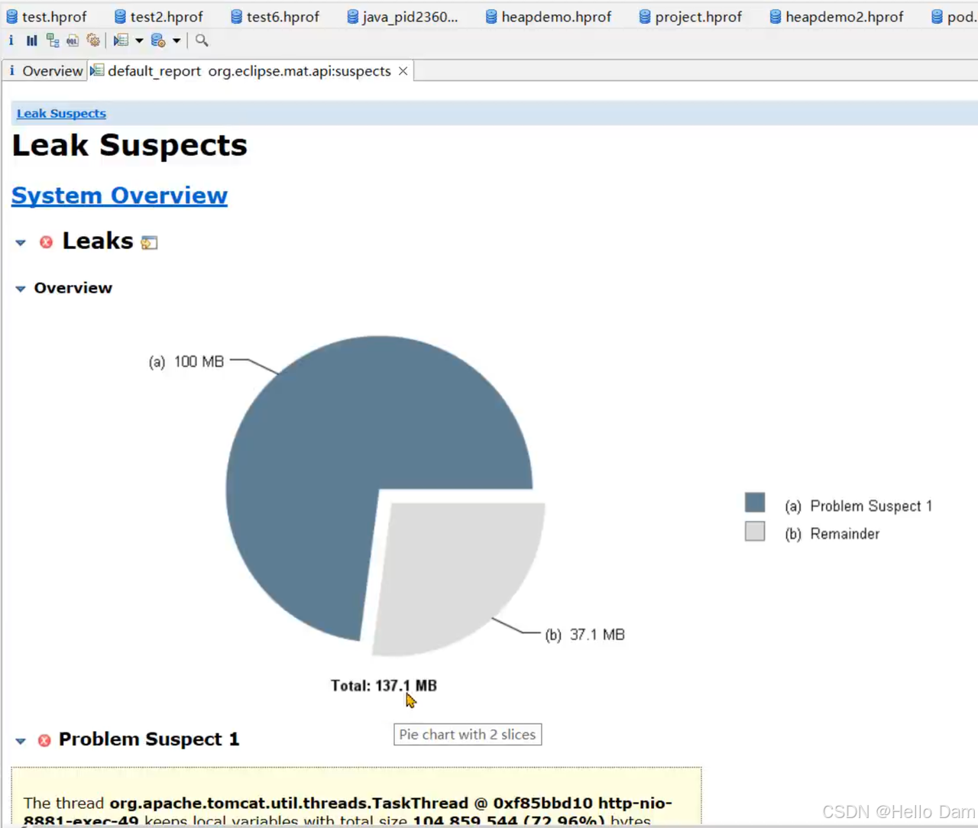Switch to the project.hprof editor tab

691,16
